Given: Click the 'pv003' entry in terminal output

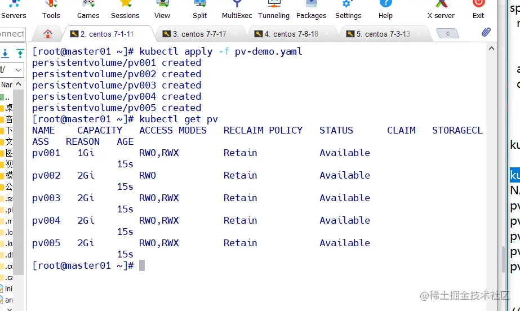Looking at the screenshot, I should point(46,198).
